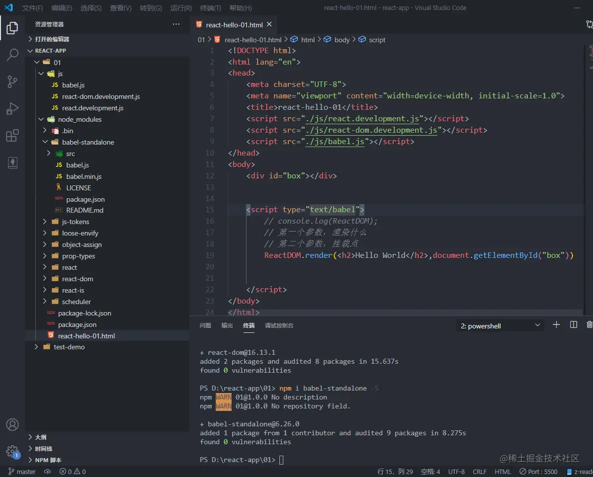Switch to the 输出 output panel tab

coord(227,325)
